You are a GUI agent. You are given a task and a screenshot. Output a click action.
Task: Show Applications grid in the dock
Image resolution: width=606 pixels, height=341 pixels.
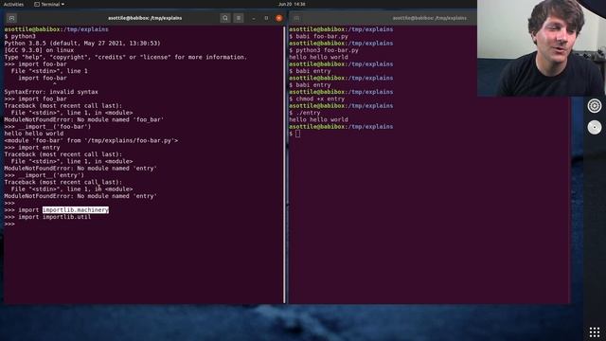(x=595, y=332)
